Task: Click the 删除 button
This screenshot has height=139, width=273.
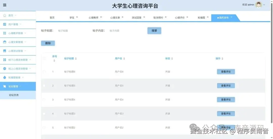Action: (48, 43)
